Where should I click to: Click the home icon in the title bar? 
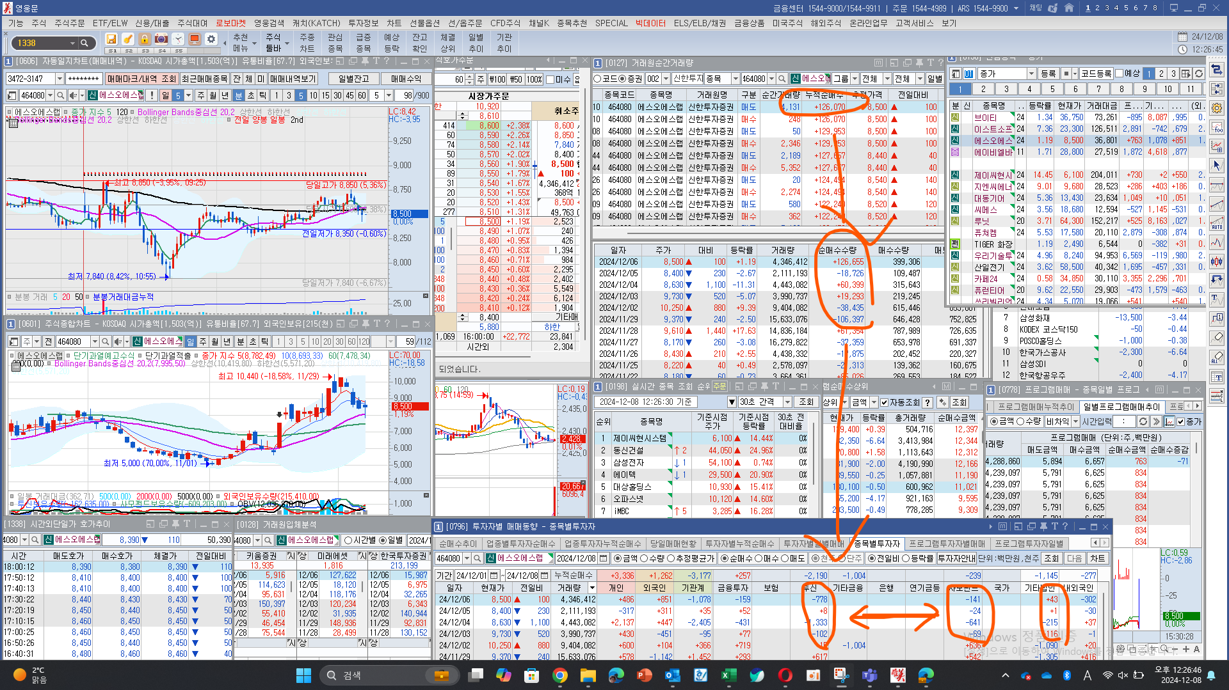coord(1069,8)
